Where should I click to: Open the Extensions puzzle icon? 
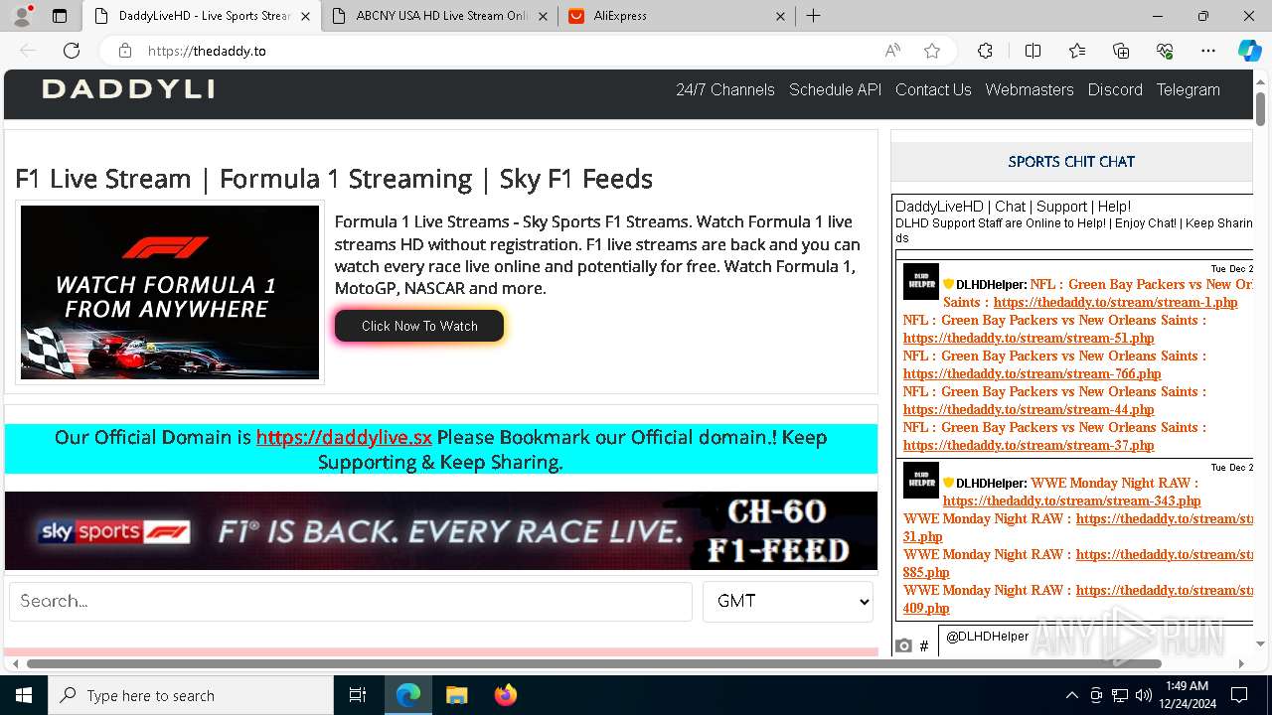[985, 51]
